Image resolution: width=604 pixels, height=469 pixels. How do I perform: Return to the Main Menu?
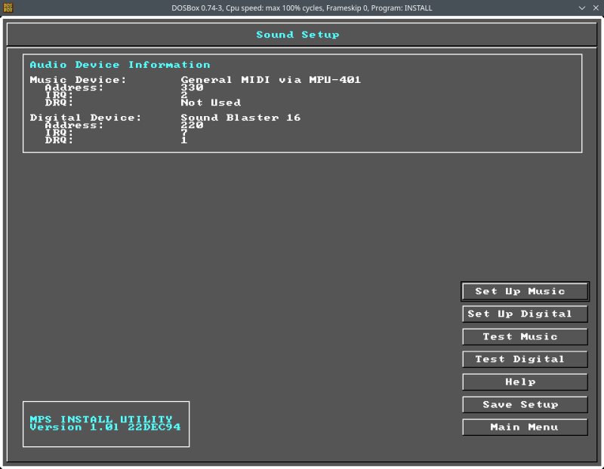525,428
